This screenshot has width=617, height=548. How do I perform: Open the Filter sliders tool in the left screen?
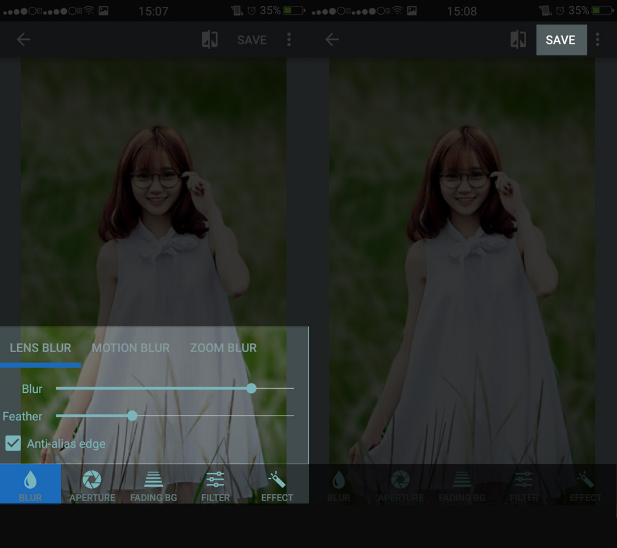point(215,484)
